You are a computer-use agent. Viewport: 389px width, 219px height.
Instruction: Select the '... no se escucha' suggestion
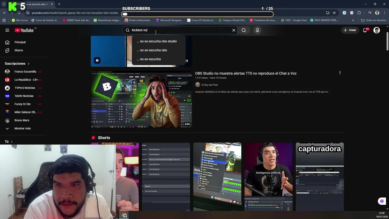click(x=158, y=59)
